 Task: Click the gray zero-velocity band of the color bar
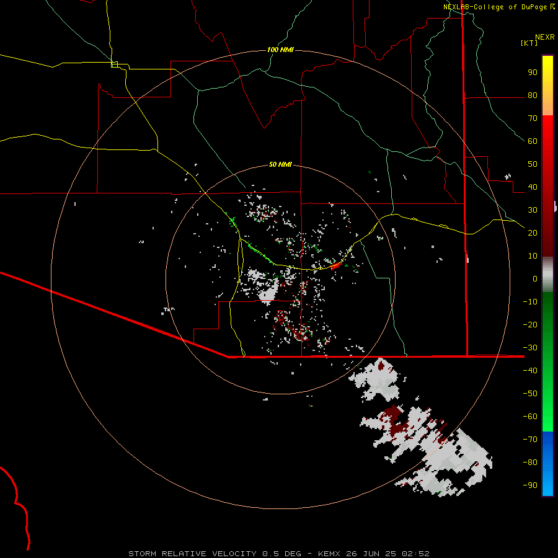(x=547, y=275)
